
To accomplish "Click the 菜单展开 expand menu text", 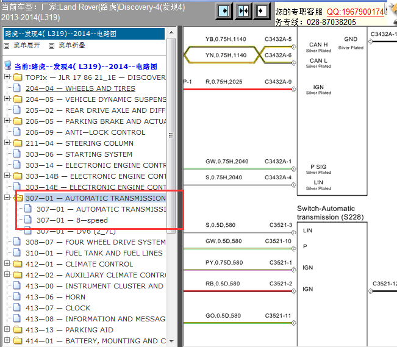I will pyautogui.click(x=27, y=45).
